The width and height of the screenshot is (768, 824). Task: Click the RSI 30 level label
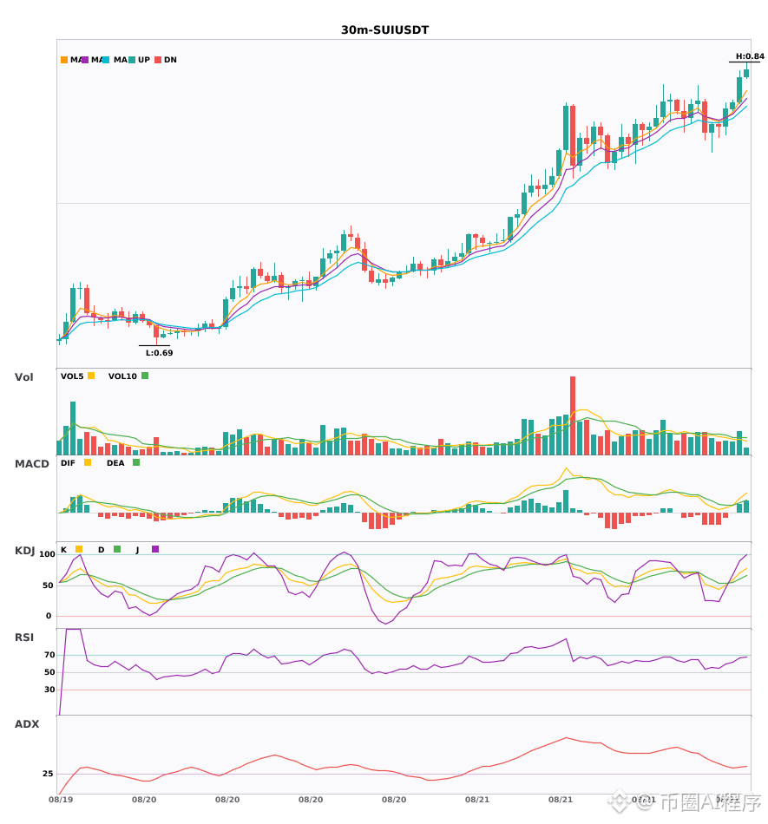click(50, 690)
